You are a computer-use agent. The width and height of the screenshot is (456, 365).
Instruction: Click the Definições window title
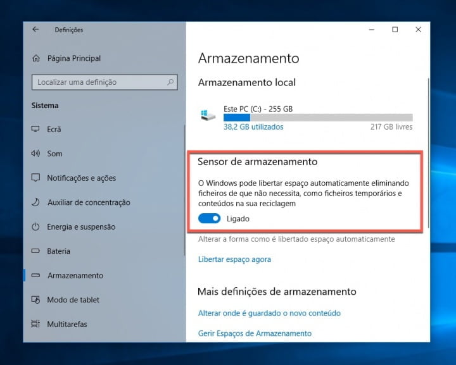coord(68,30)
